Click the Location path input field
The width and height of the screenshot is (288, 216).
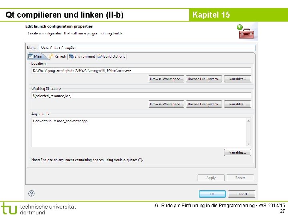(x=141, y=70)
